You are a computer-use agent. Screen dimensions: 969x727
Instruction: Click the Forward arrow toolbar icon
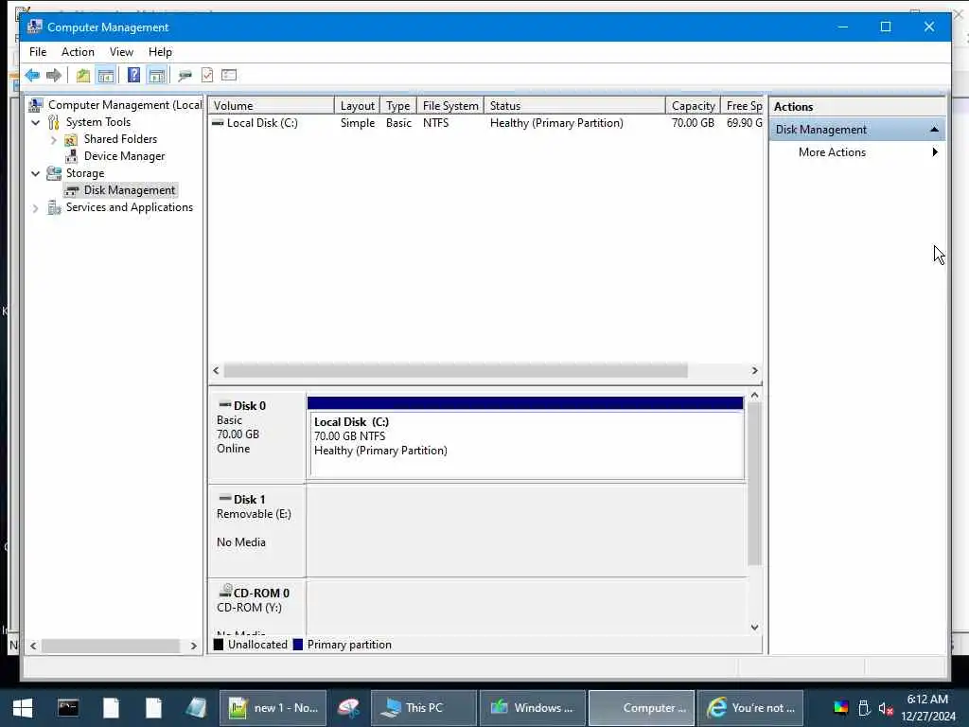54,76
